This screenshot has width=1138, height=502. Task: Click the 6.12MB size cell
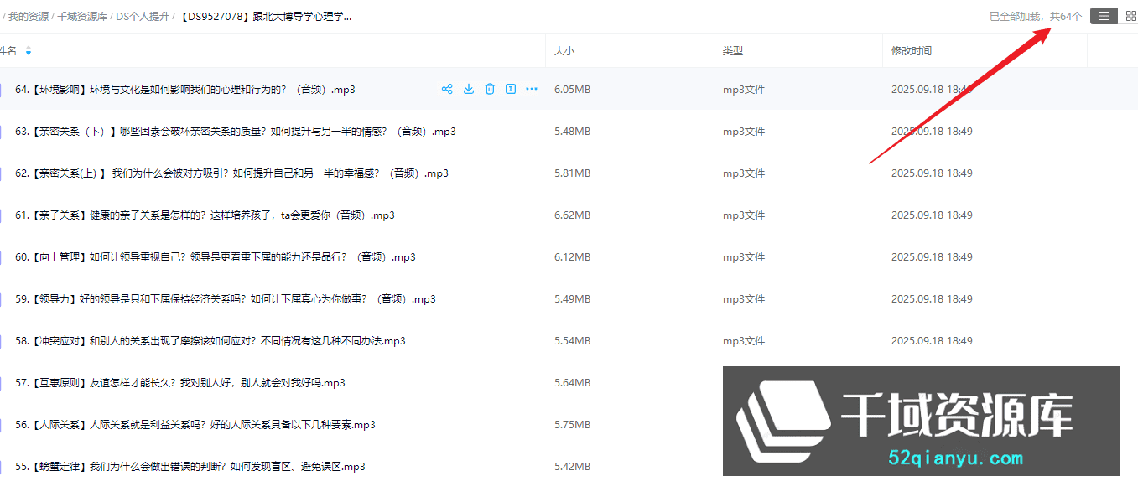573,257
